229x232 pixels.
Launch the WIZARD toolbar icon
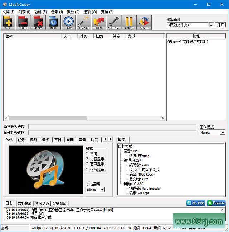click(84, 23)
